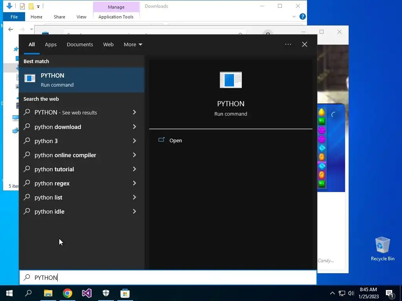402x301 pixels.
Task: Open Visual Studio from taskbar
Action: tap(87, 293)
